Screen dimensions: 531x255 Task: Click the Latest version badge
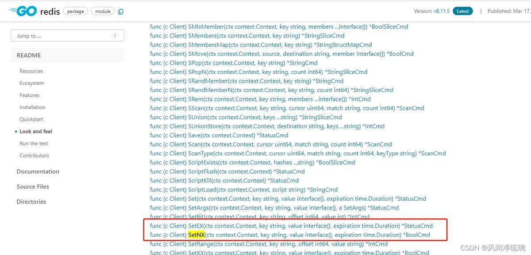point(463,11)
